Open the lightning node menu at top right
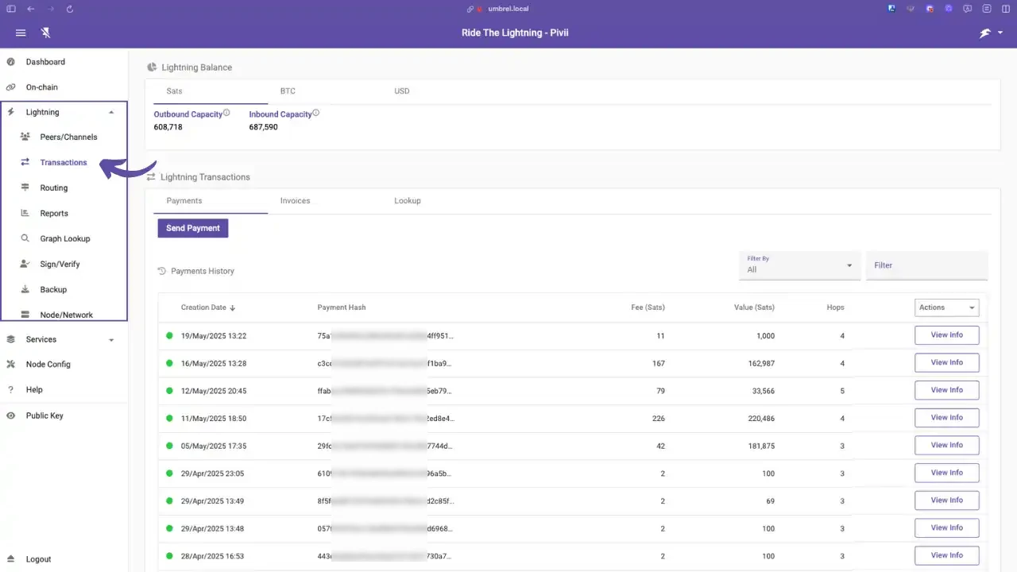The image size is (1017, 572). click(991, 33)
